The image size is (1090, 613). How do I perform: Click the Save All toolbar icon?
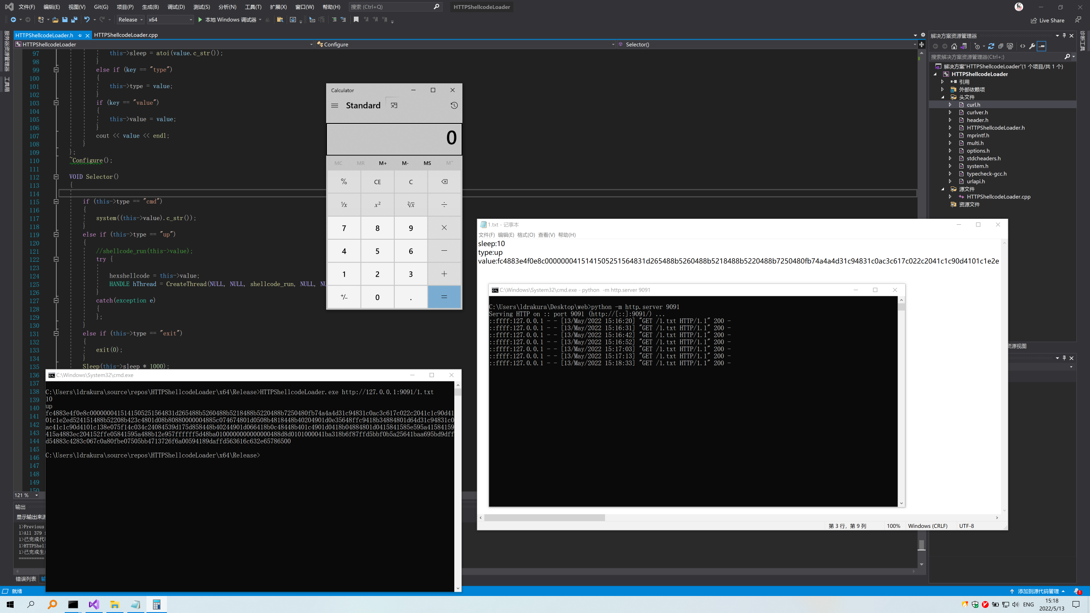(x=74, y=20)
